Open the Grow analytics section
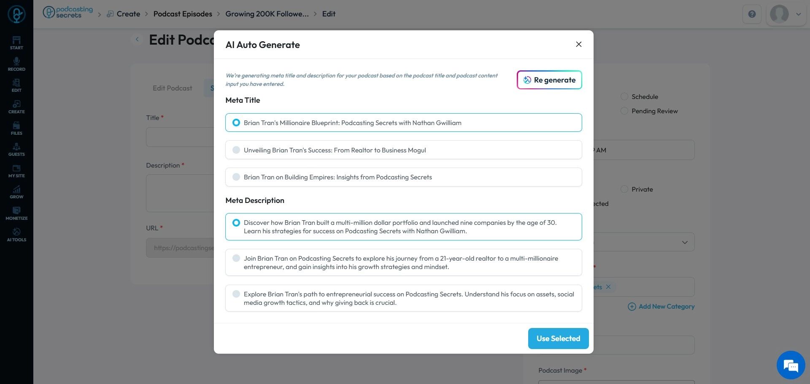Viewport: 810px width, 384px height. 16,192
